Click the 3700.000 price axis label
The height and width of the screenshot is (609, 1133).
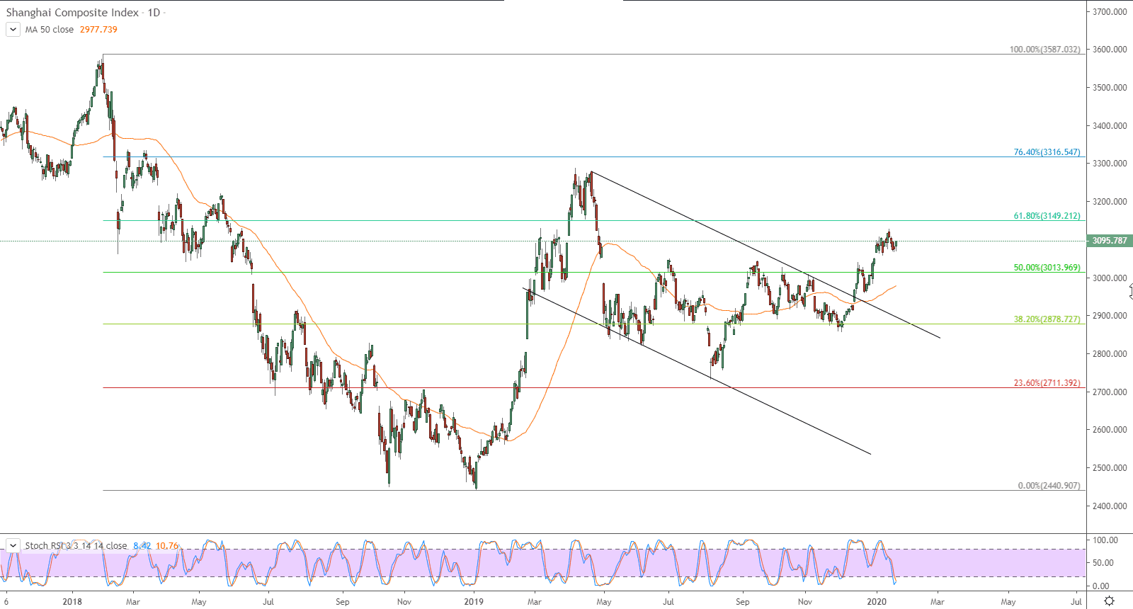pos(1110,12)
